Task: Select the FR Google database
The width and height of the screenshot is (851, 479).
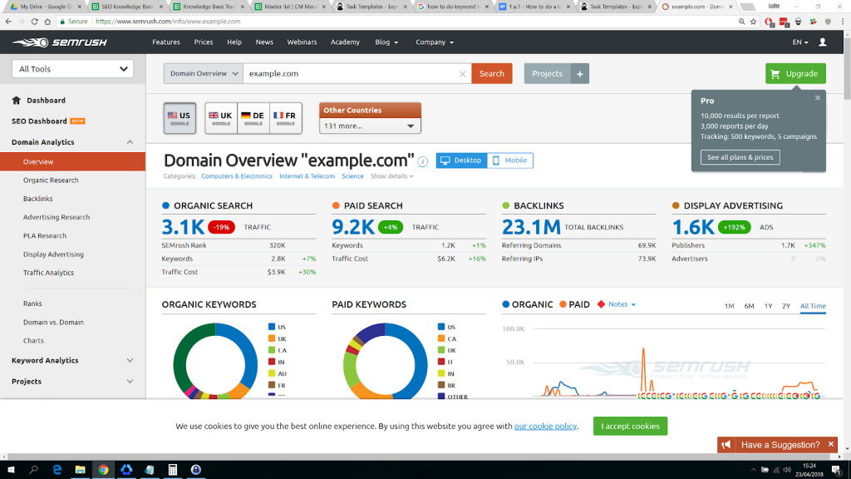Action: pos(286,118)
